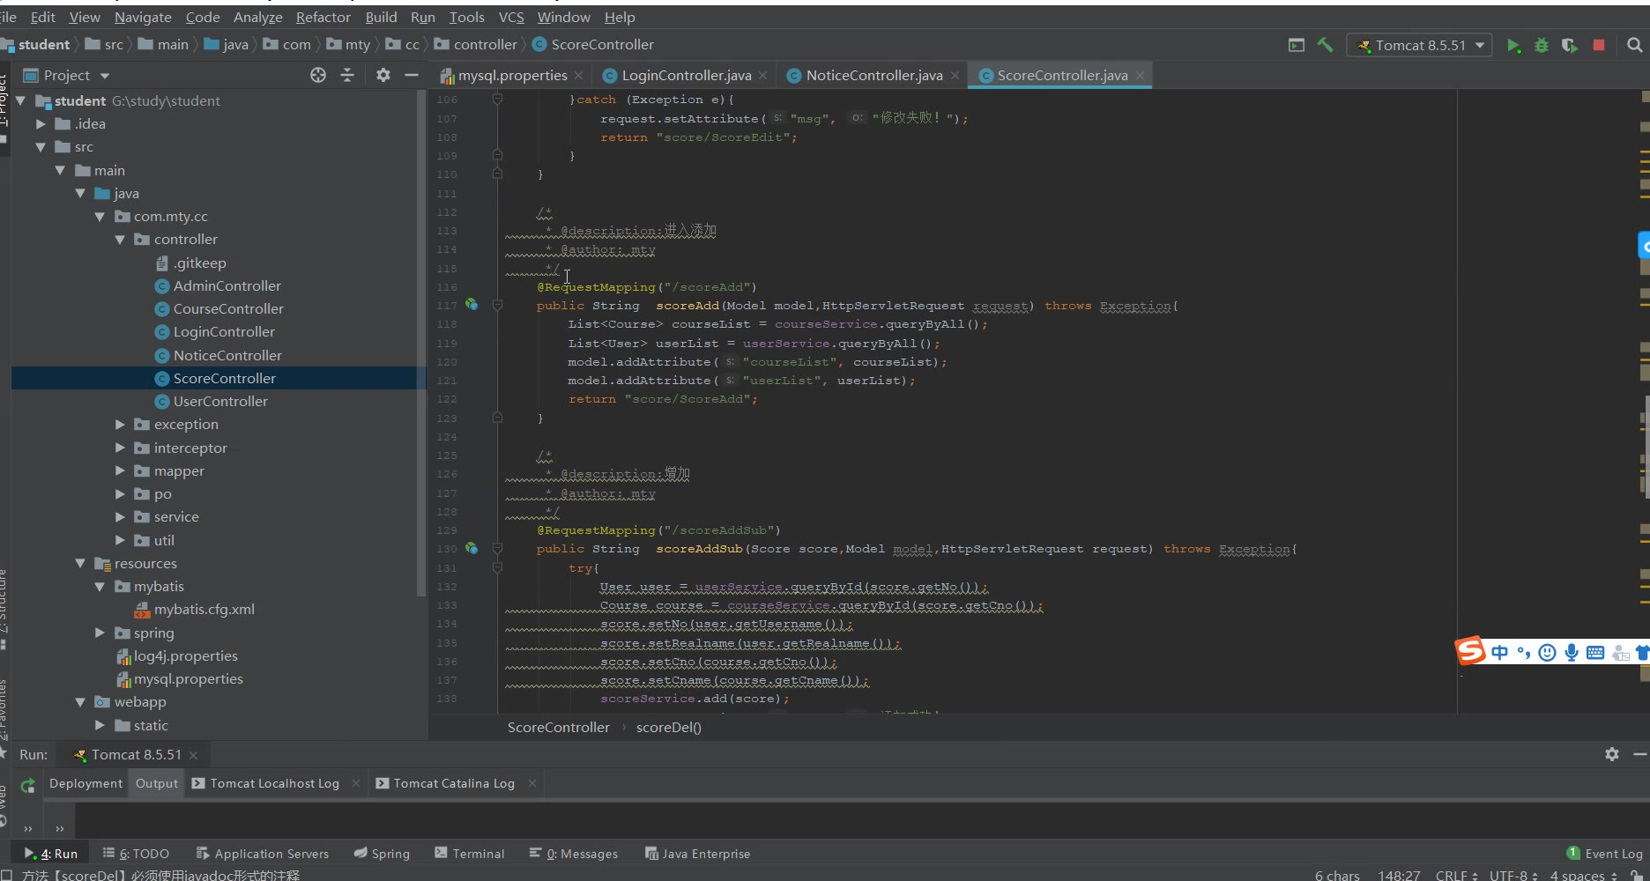Click the Build project hammer icon
Viewport: 1650px width, 881px height.
click(1325, 46)
